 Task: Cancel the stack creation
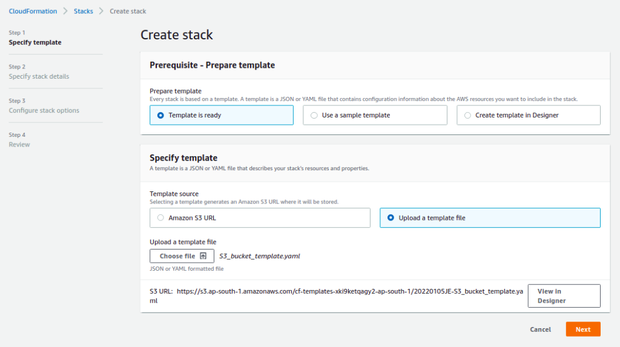540,329
